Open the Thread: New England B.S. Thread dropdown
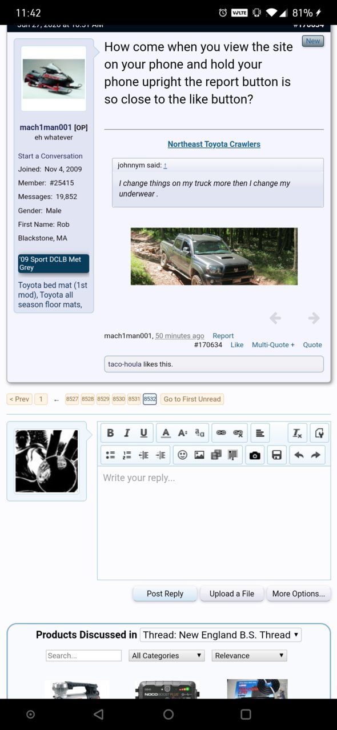 point(220,635)
